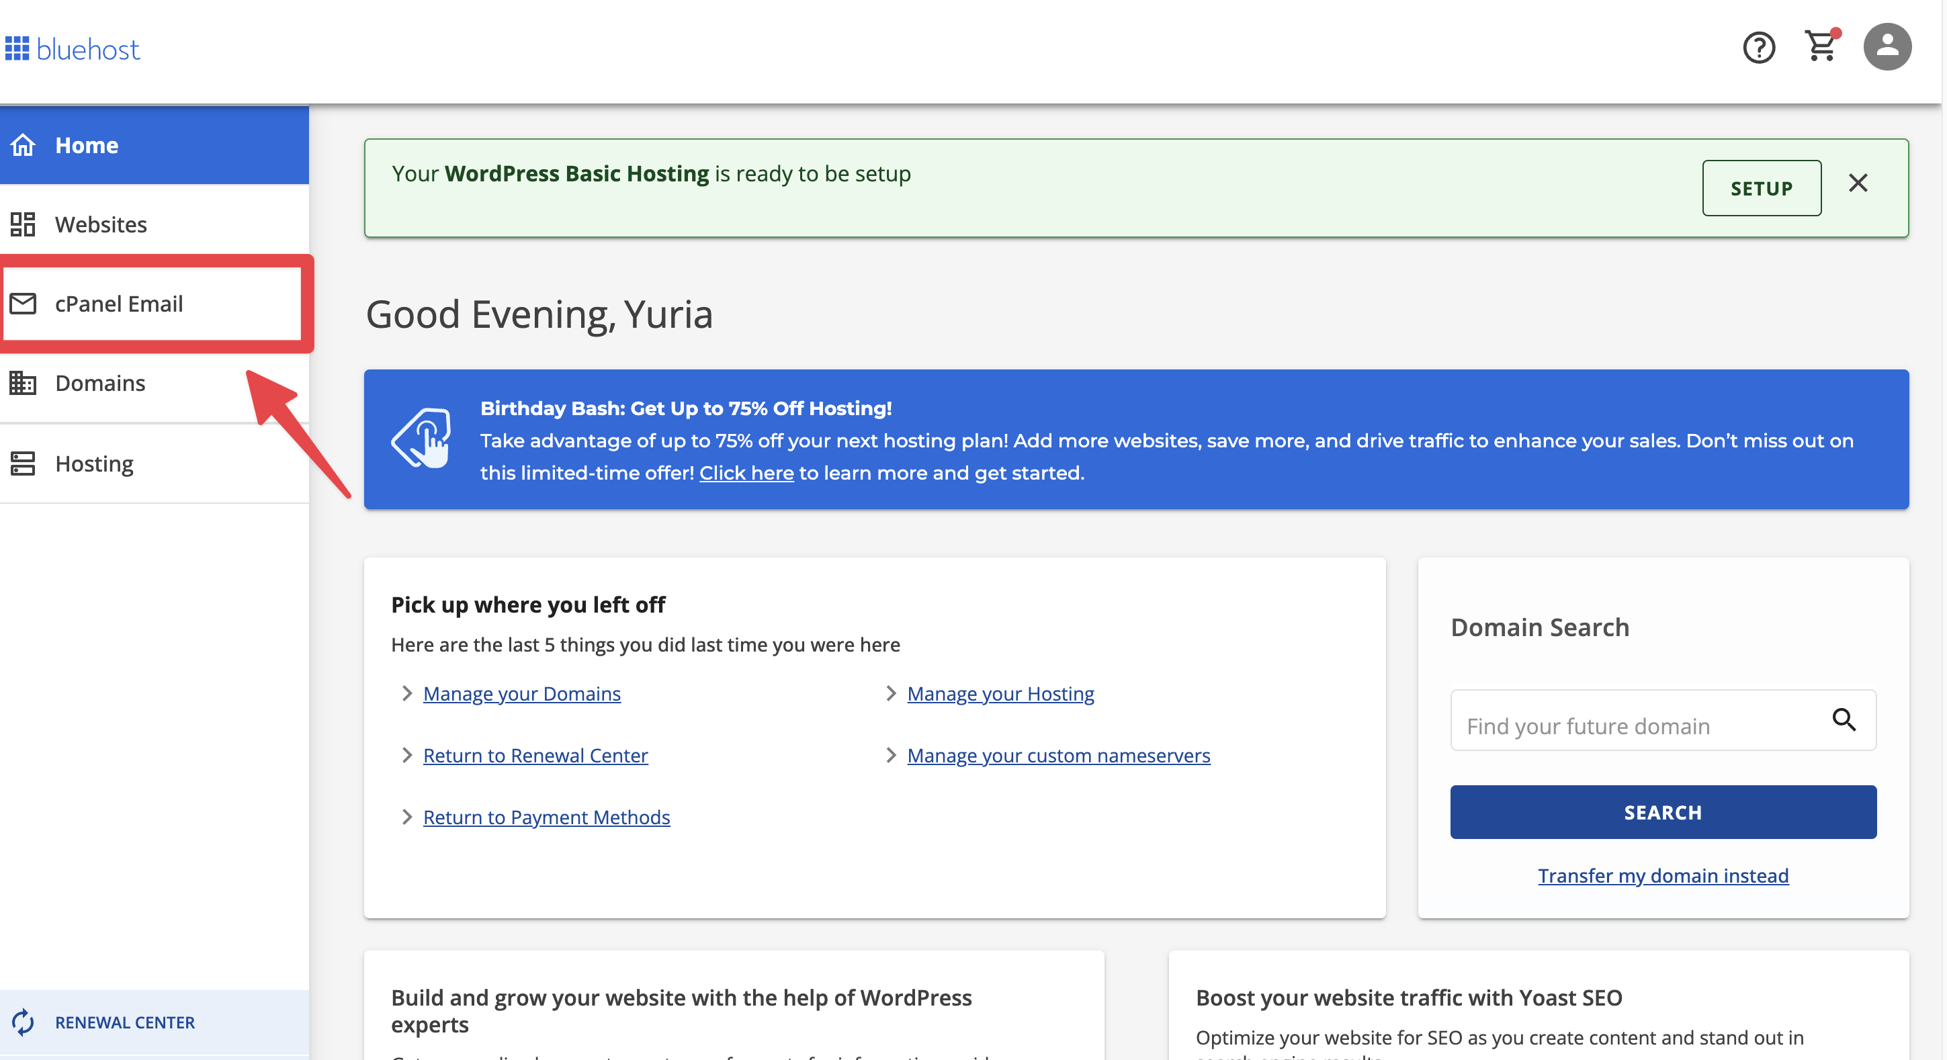
Task: Click the SETUP button
Action: (1761, 188)
